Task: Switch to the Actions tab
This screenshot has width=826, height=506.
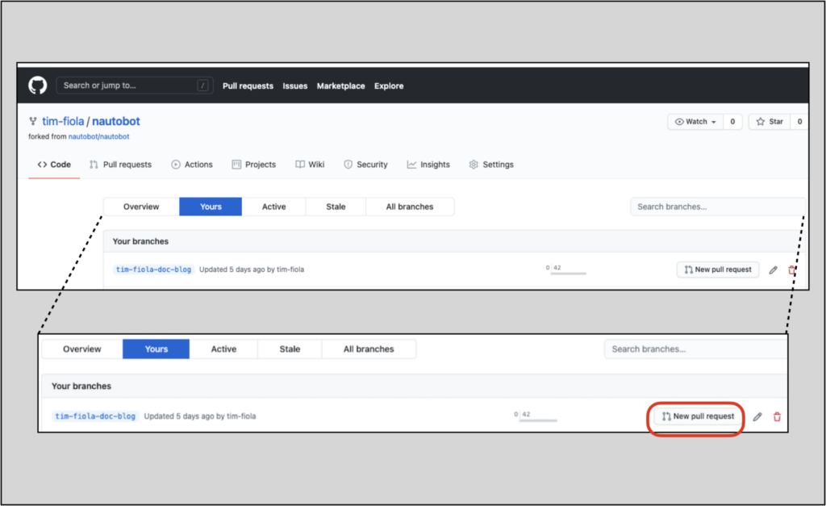Action: 192,165
